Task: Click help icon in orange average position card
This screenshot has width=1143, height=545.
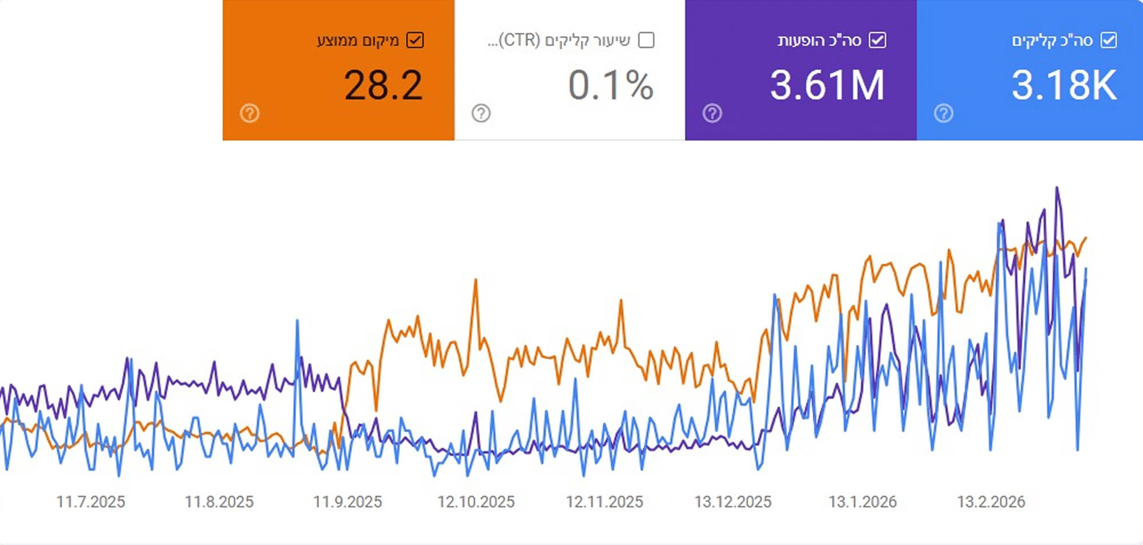Action: [249, 113]
